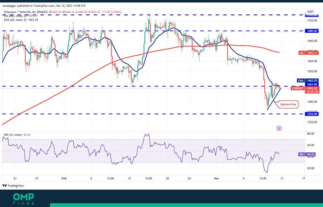Click the 1640.00 price axis tick
This screenshot has height=207, width=323.
(x=312, y=41)
